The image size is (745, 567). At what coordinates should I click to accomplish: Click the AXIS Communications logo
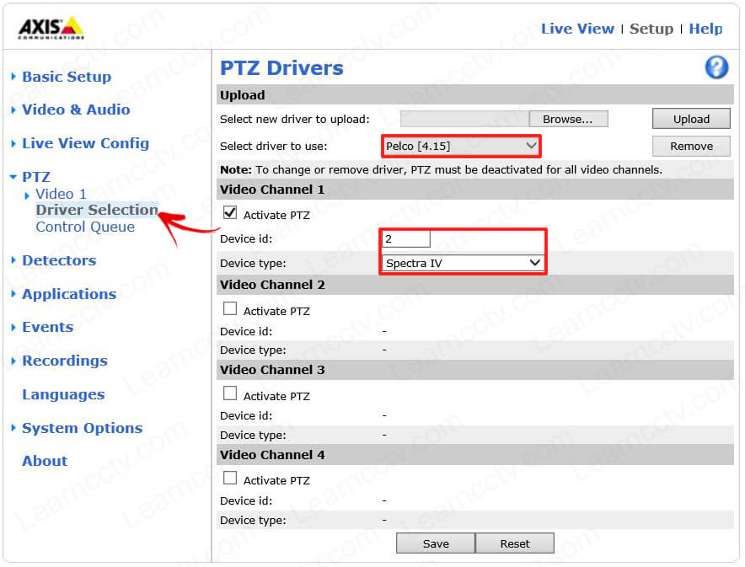point(51,28)
